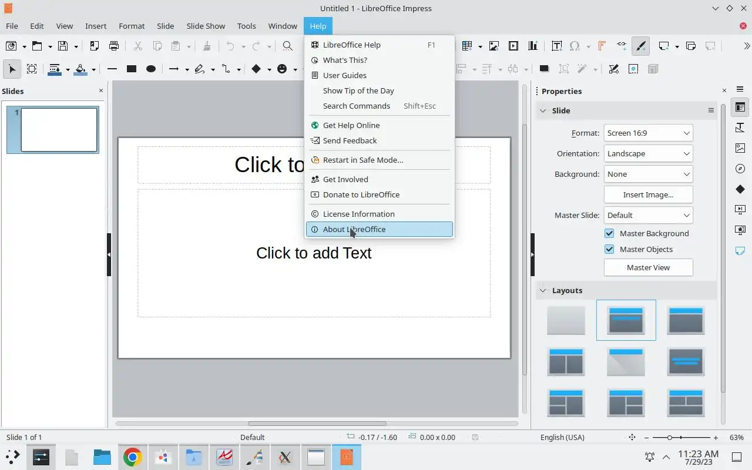Open the dropdown arrow next to Save icon
The height and width of the screenshot is (470, 752).
(x=76, y=46)
